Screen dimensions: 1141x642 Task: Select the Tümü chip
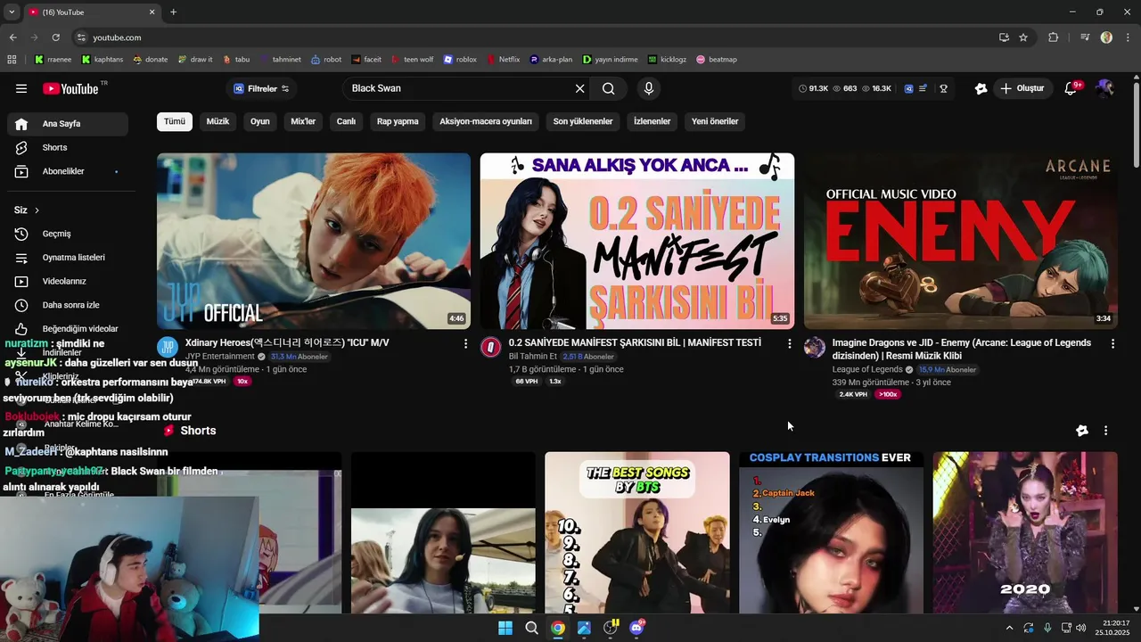tap(175, 121)
